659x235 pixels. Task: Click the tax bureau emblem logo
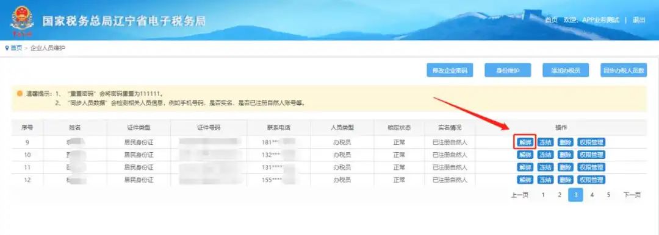[22, 21]
